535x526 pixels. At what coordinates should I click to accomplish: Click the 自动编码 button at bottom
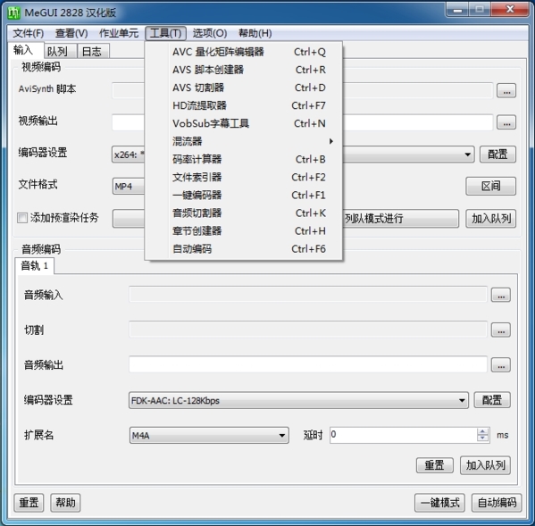click(x=497, y=503)
